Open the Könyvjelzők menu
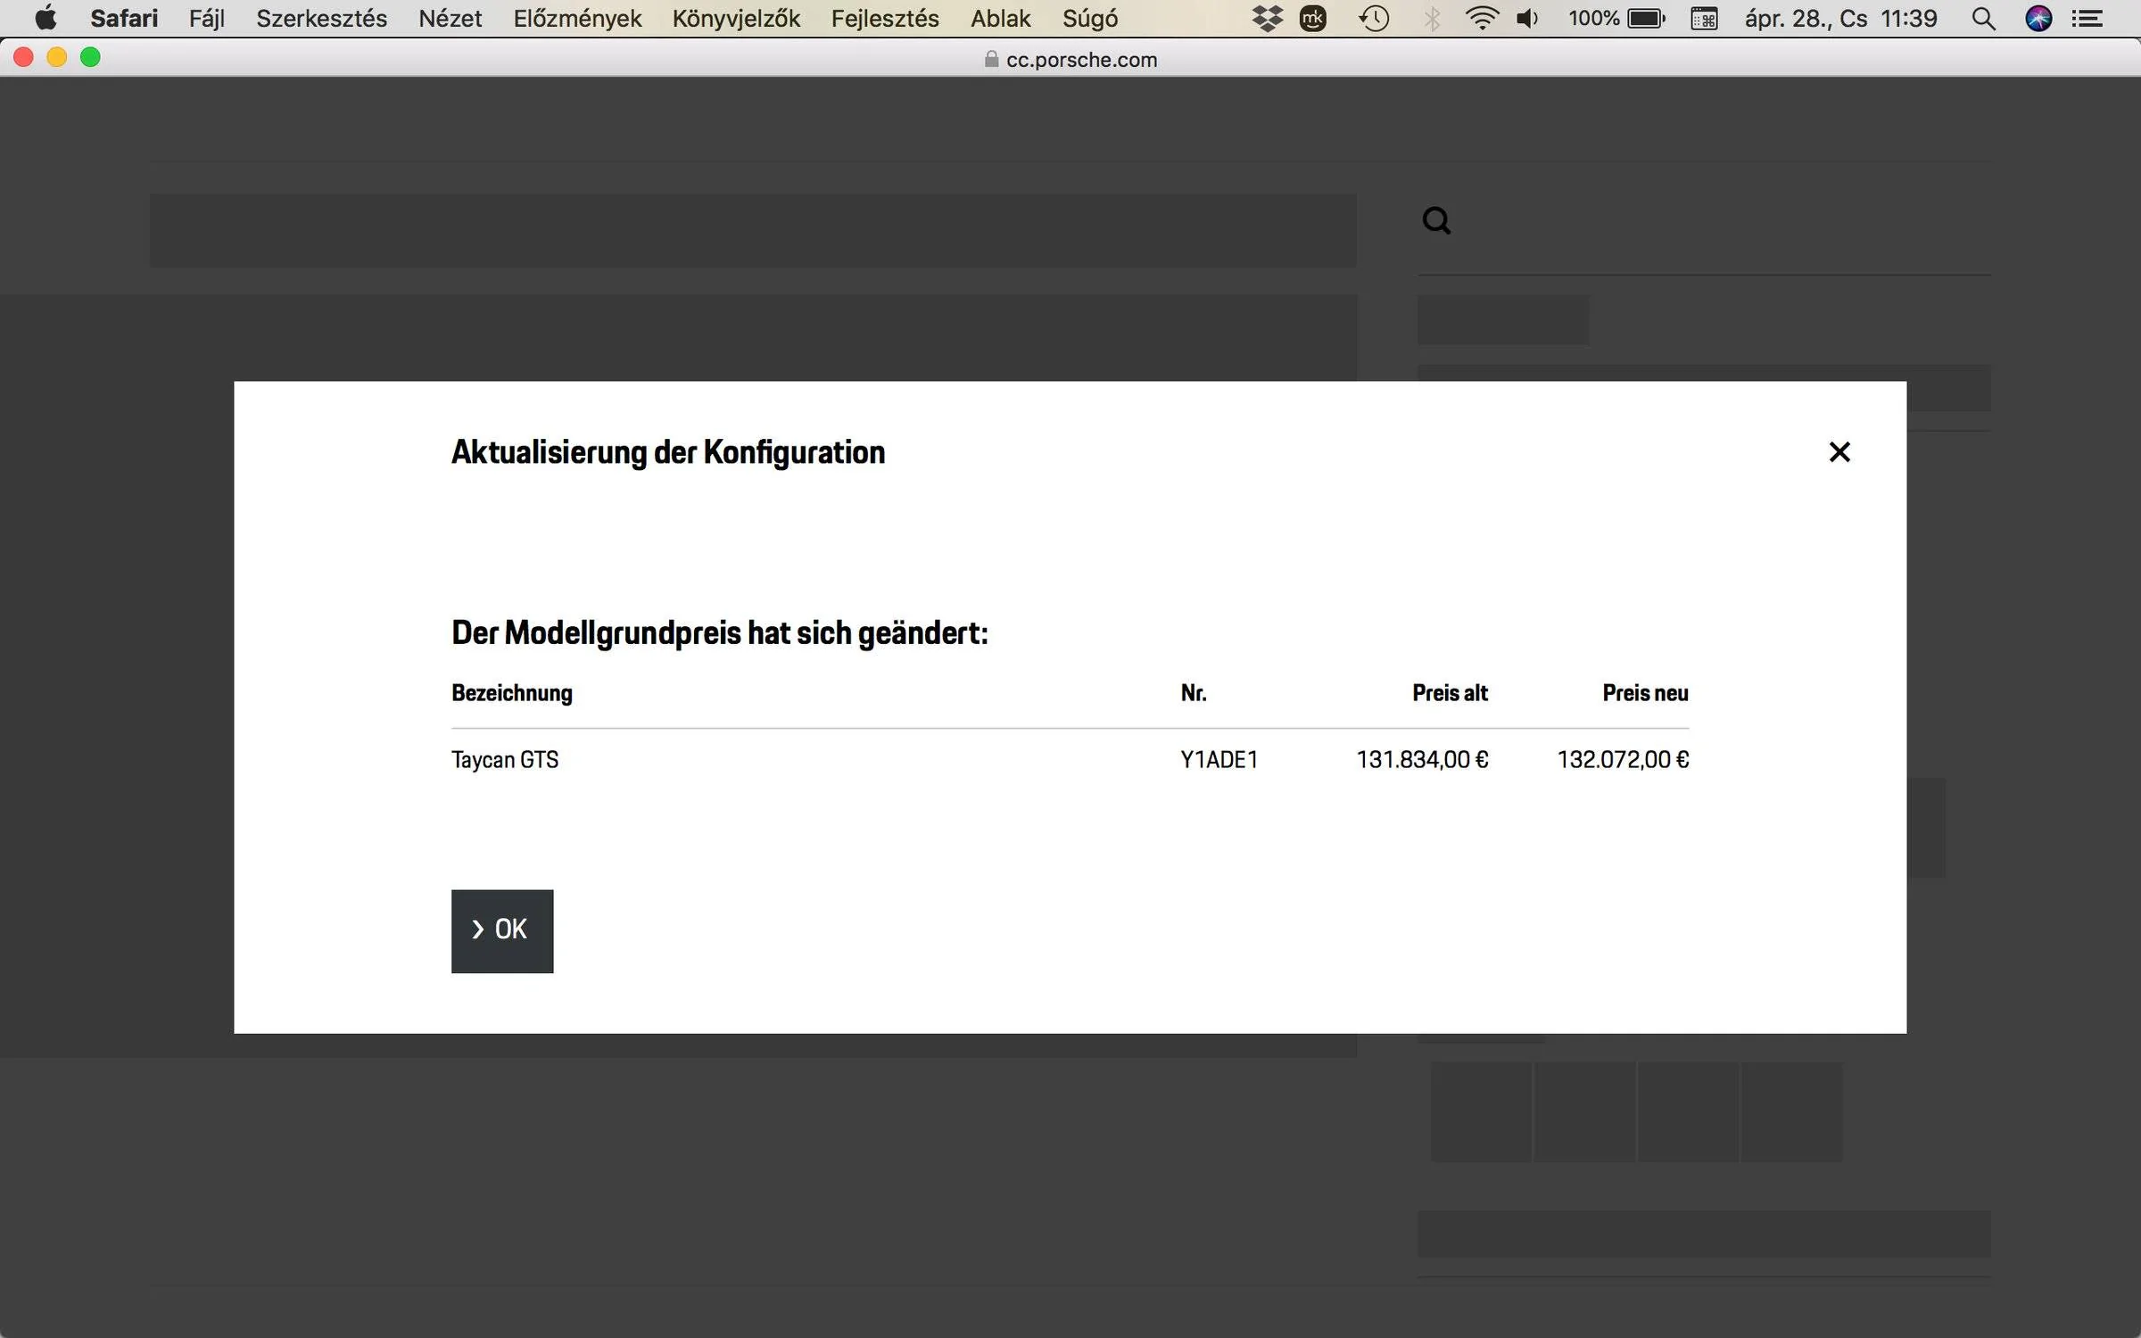This screenshot has width=2141, height=1338. [736, 19]
